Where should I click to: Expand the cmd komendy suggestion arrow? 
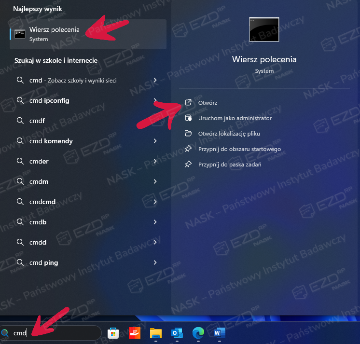click(x=155, y=141)
